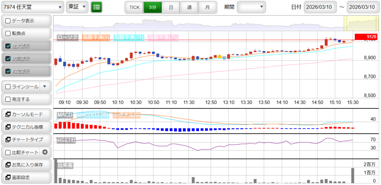The image size is (381, 185).
Task: Click the yellow order marker on chart
Action: [x=220, y=57]
